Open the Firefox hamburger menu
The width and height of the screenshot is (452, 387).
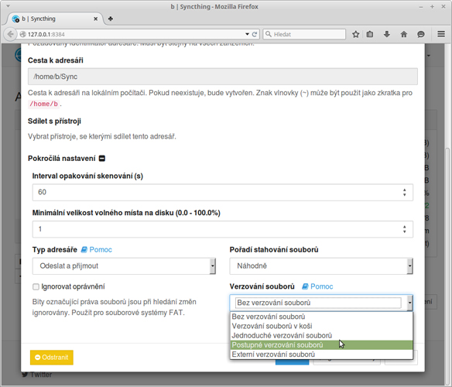click(440, 34)
